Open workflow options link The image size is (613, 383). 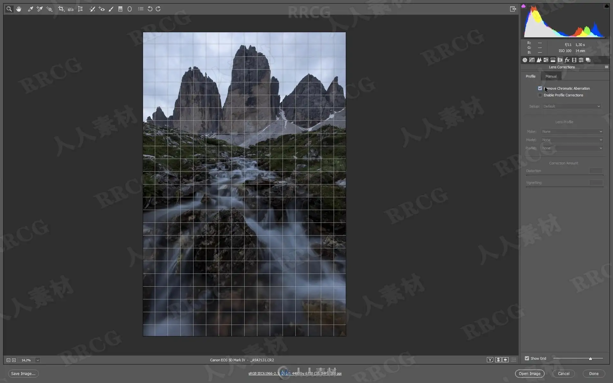click(295, 373)
